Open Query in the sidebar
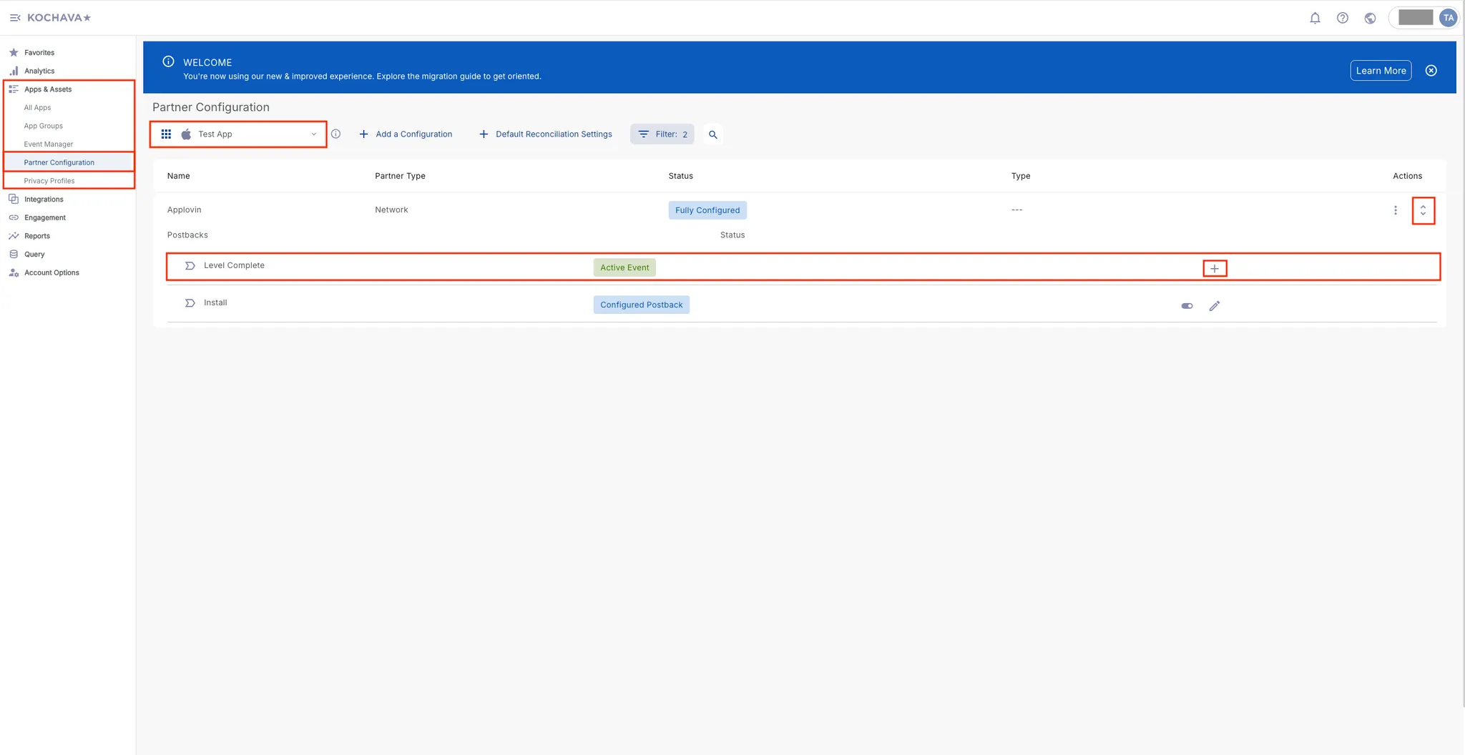 coord(34,255)
